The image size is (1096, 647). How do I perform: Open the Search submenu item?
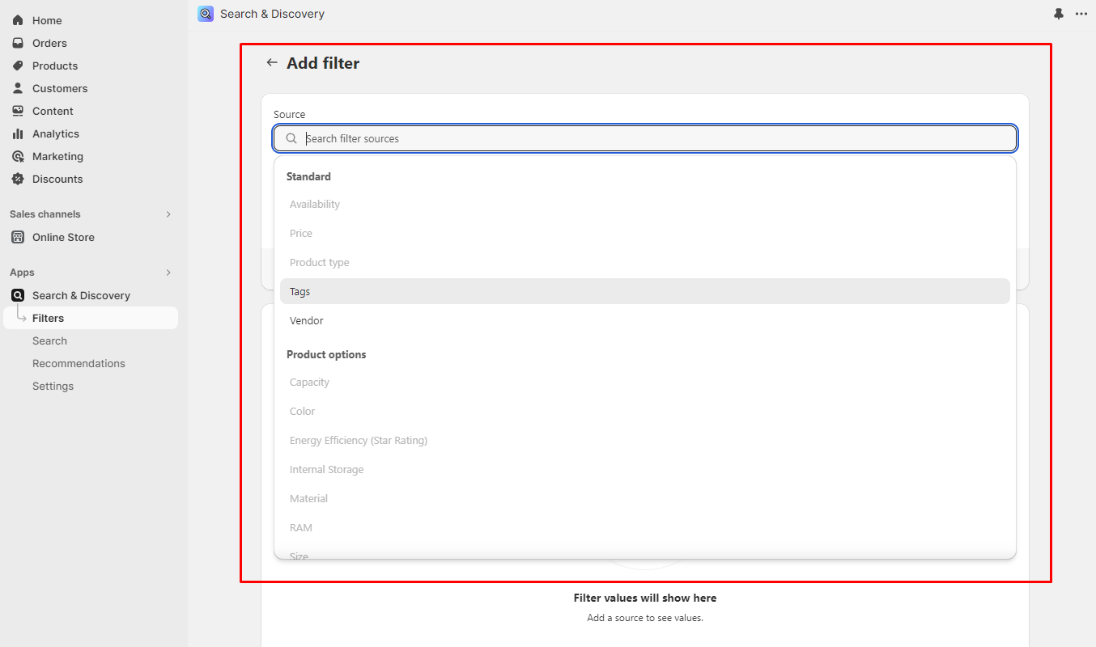[x=49, y=340]
